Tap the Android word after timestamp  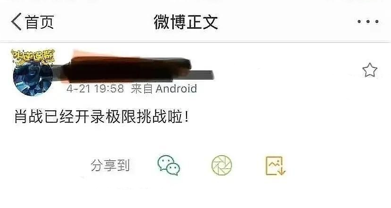pos(176,89)
